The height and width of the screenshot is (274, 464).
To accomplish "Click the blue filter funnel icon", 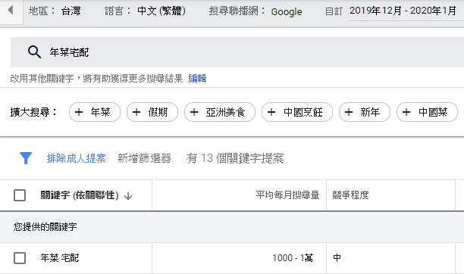I will (26, 158).
